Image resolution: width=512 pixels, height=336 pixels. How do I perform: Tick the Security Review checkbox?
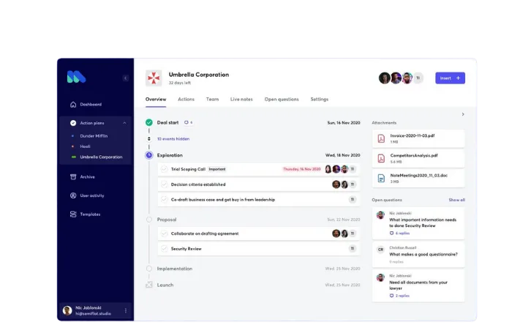tap(164, 249)
